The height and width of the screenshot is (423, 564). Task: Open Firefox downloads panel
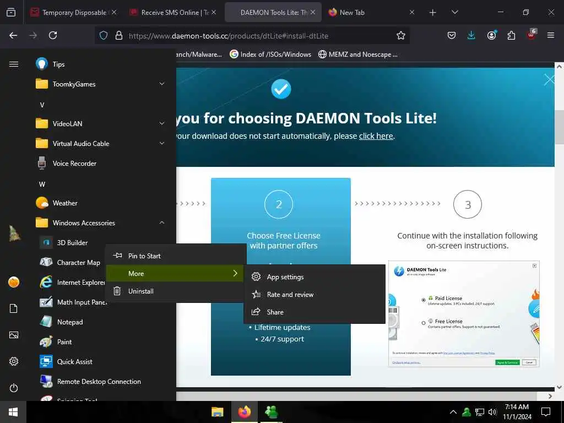(471, 35)
